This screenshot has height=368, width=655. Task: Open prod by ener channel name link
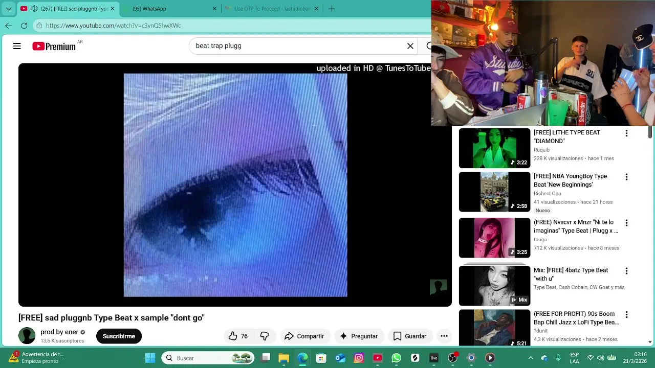(59, 332)
